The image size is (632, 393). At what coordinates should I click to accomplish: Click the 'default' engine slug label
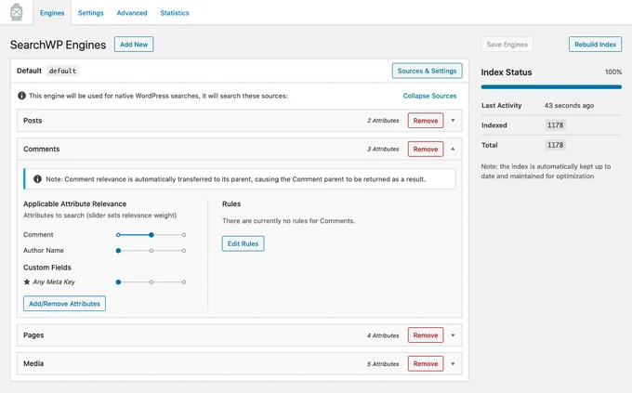click(x=62, y=71)
